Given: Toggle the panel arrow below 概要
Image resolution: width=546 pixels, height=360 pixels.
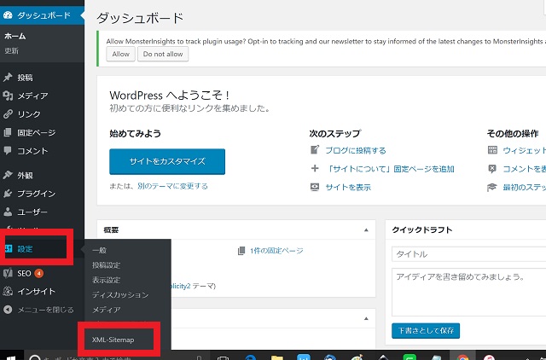Looking at the screenshot, I should coord(366,318).
